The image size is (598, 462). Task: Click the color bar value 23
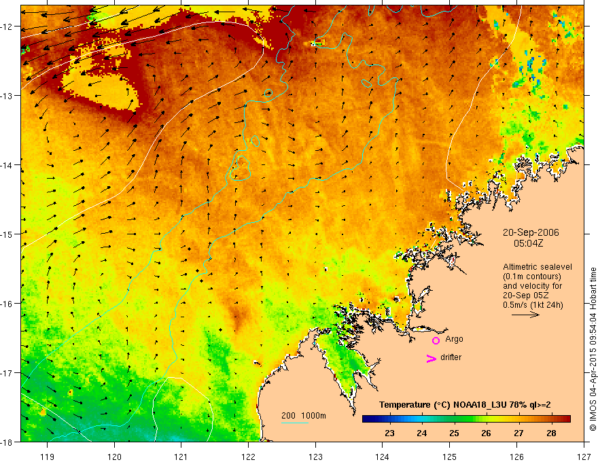coord(389,433)
